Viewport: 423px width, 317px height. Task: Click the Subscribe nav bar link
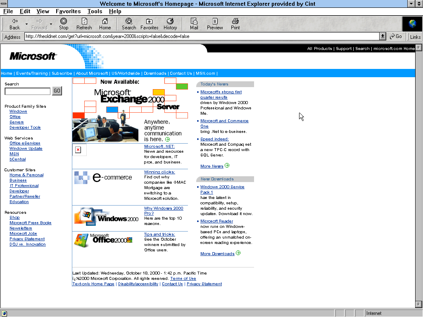[x=62, y=73]
